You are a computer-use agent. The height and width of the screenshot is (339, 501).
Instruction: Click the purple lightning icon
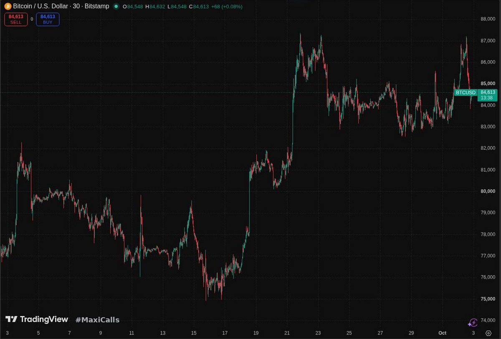click(472, 322)
